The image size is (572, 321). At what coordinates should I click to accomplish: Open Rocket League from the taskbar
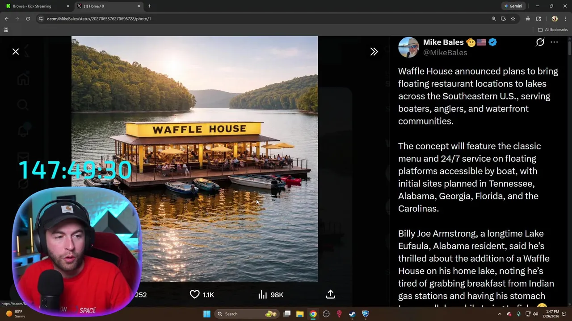(366, 314)
